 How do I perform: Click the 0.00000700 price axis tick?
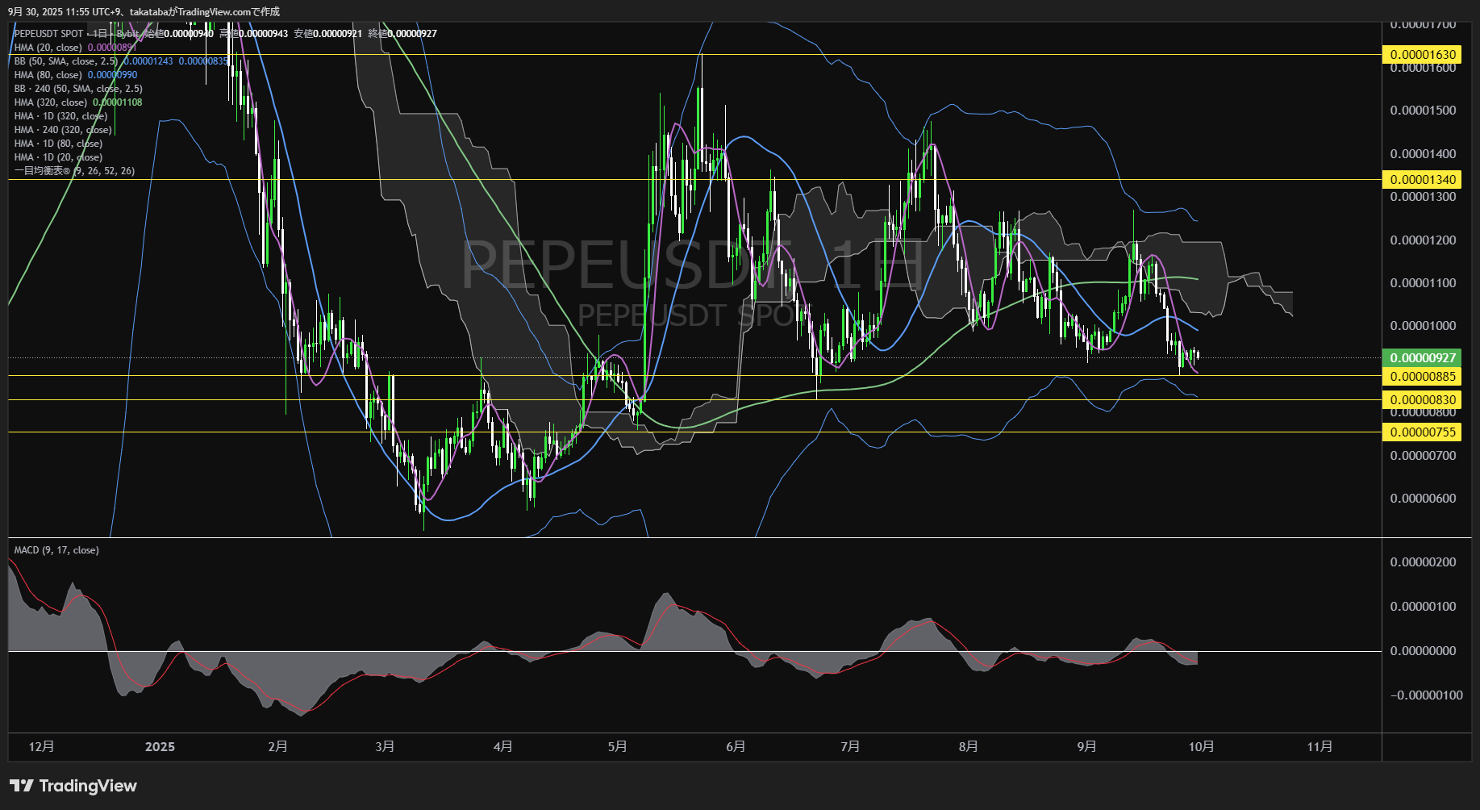tap(1424, 456)
